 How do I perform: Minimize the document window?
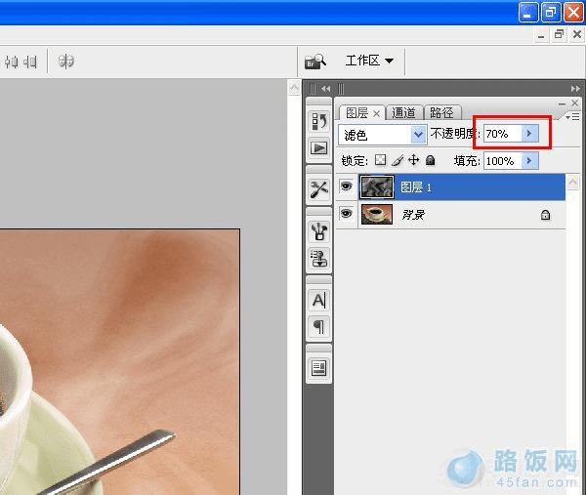point(541,35)
